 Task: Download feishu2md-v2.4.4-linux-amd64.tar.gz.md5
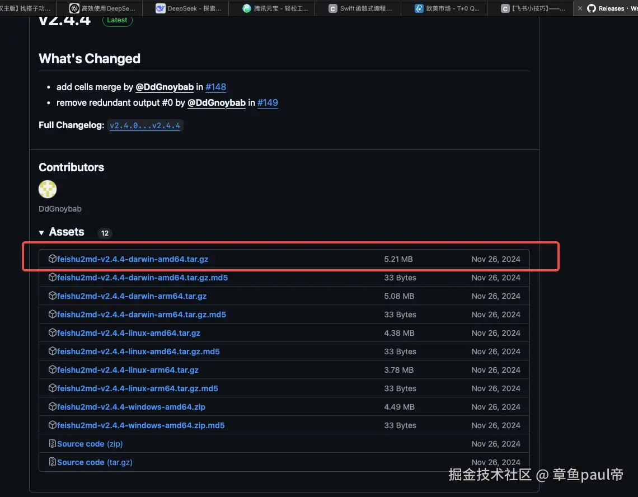(x=138, y=351)
